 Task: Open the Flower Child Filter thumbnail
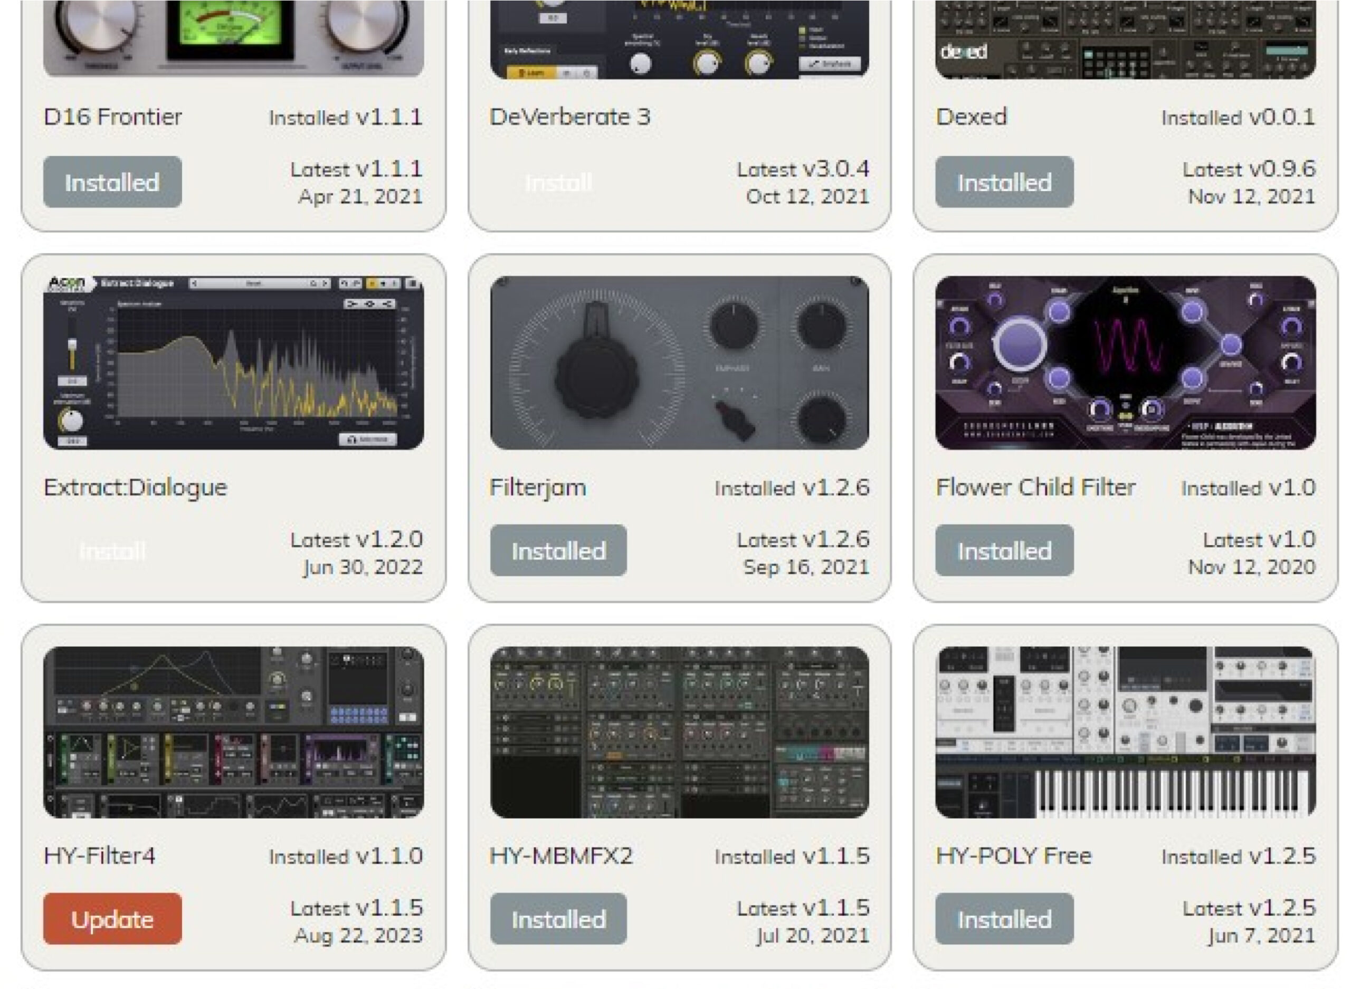pos(1125,363)
